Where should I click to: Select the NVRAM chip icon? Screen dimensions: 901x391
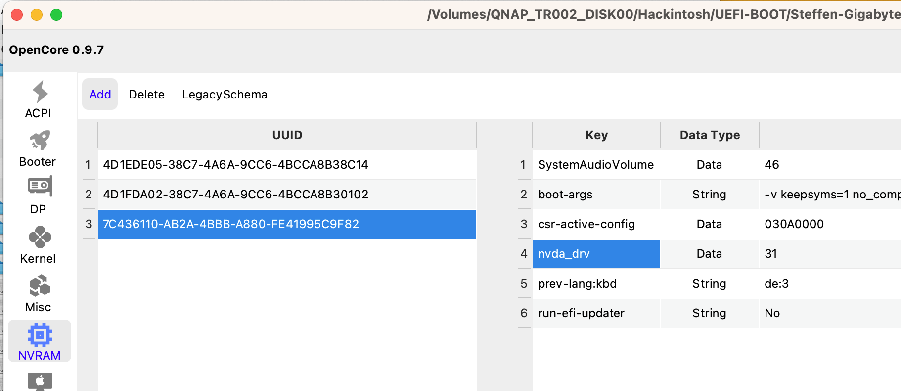pos(39,335)
